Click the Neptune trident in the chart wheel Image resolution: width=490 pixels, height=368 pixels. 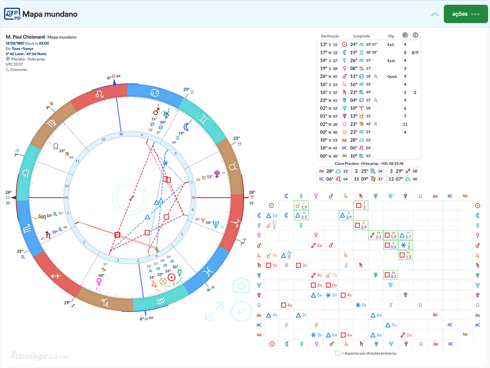pos(216,224)
